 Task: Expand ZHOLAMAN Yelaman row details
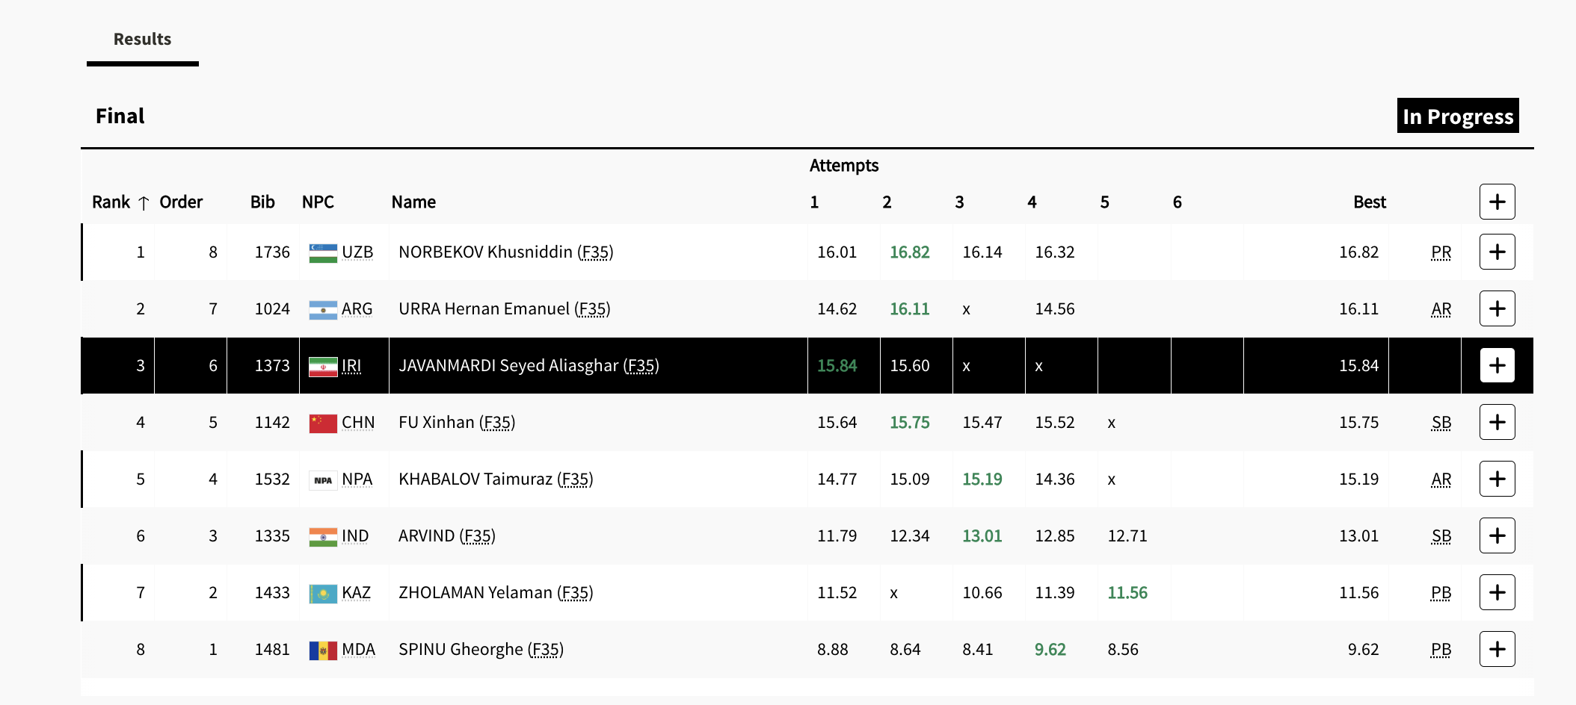coord(1497,592)
